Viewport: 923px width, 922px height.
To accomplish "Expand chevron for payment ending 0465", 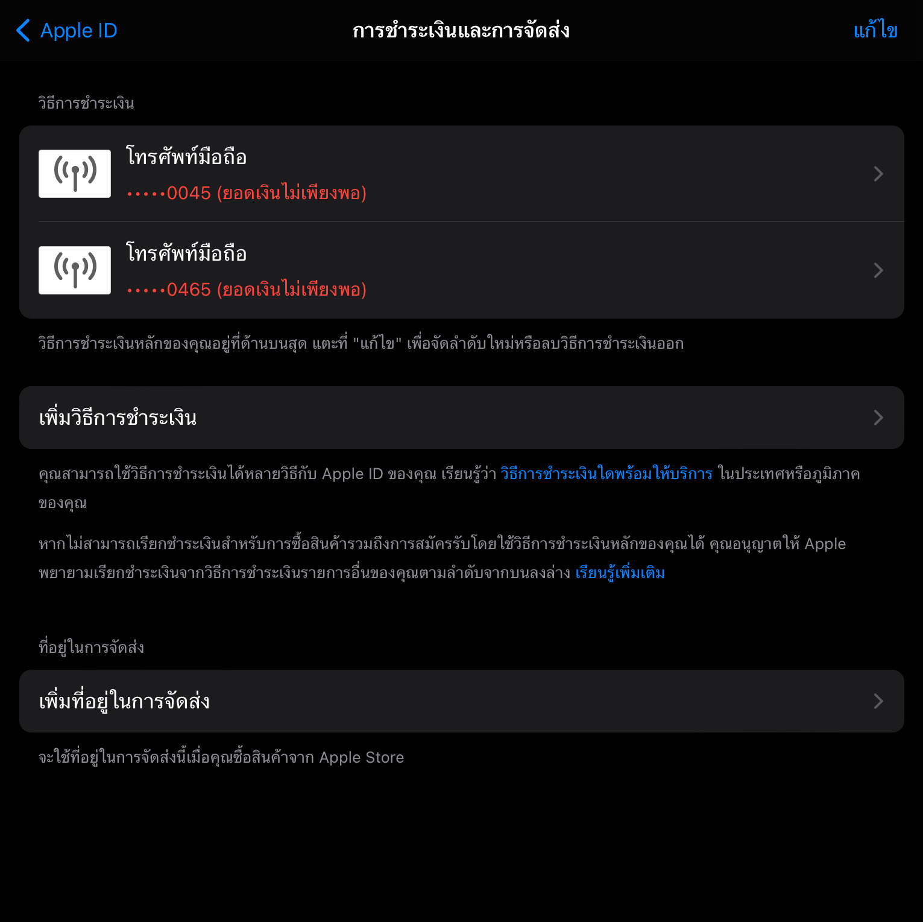I will click(x=878, y=270).
